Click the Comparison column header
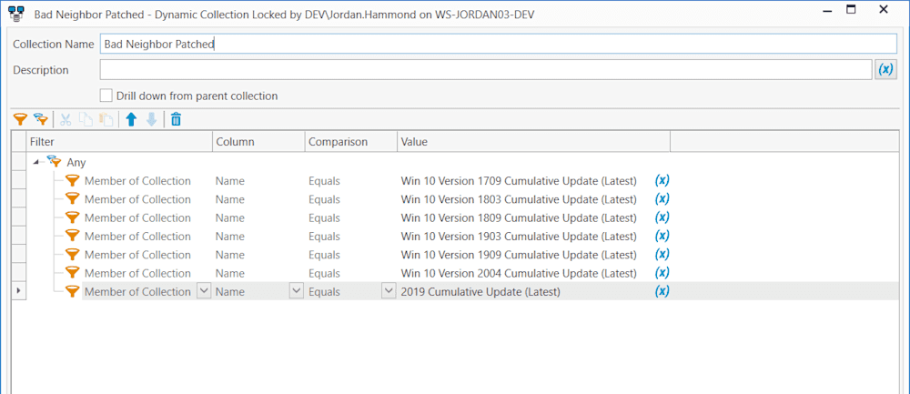This screenshot has width=910, height=394. point(350,142)
